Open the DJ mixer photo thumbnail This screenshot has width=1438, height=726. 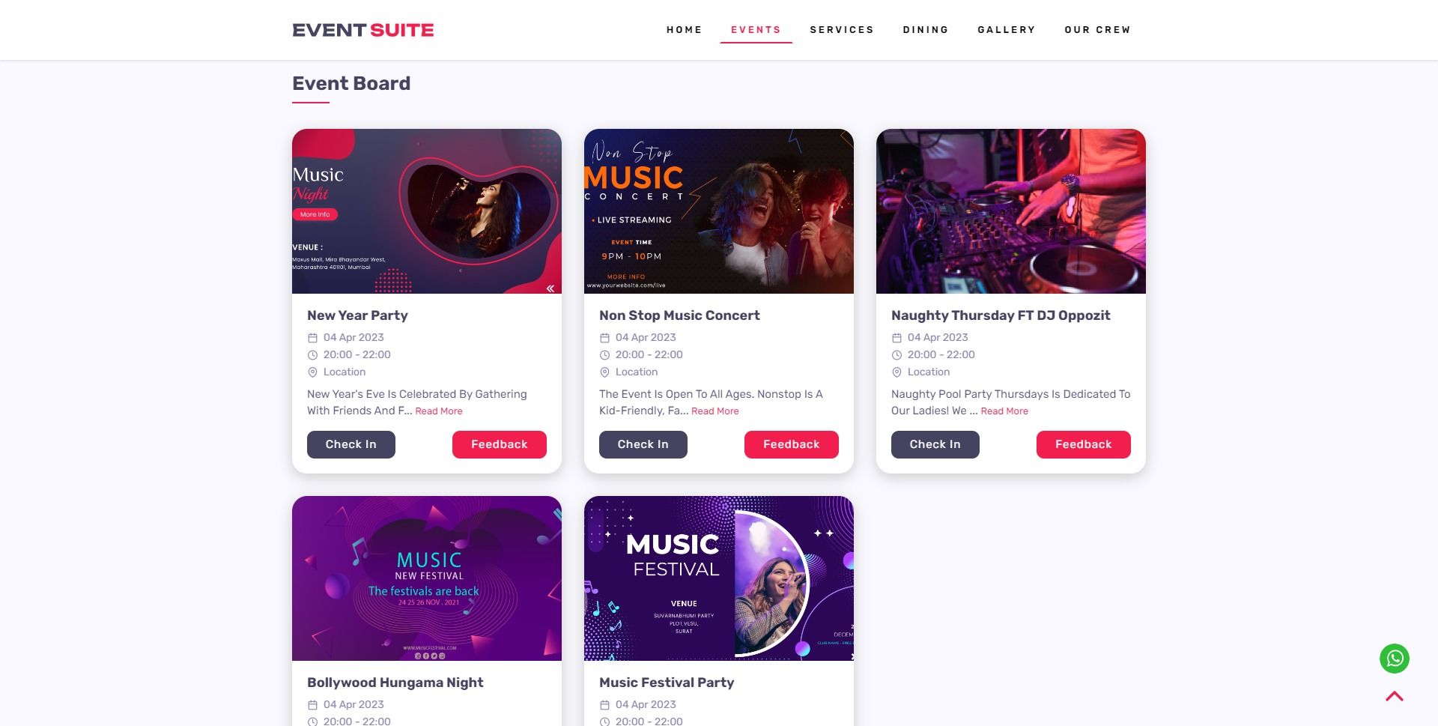[x=1011, y=211]
